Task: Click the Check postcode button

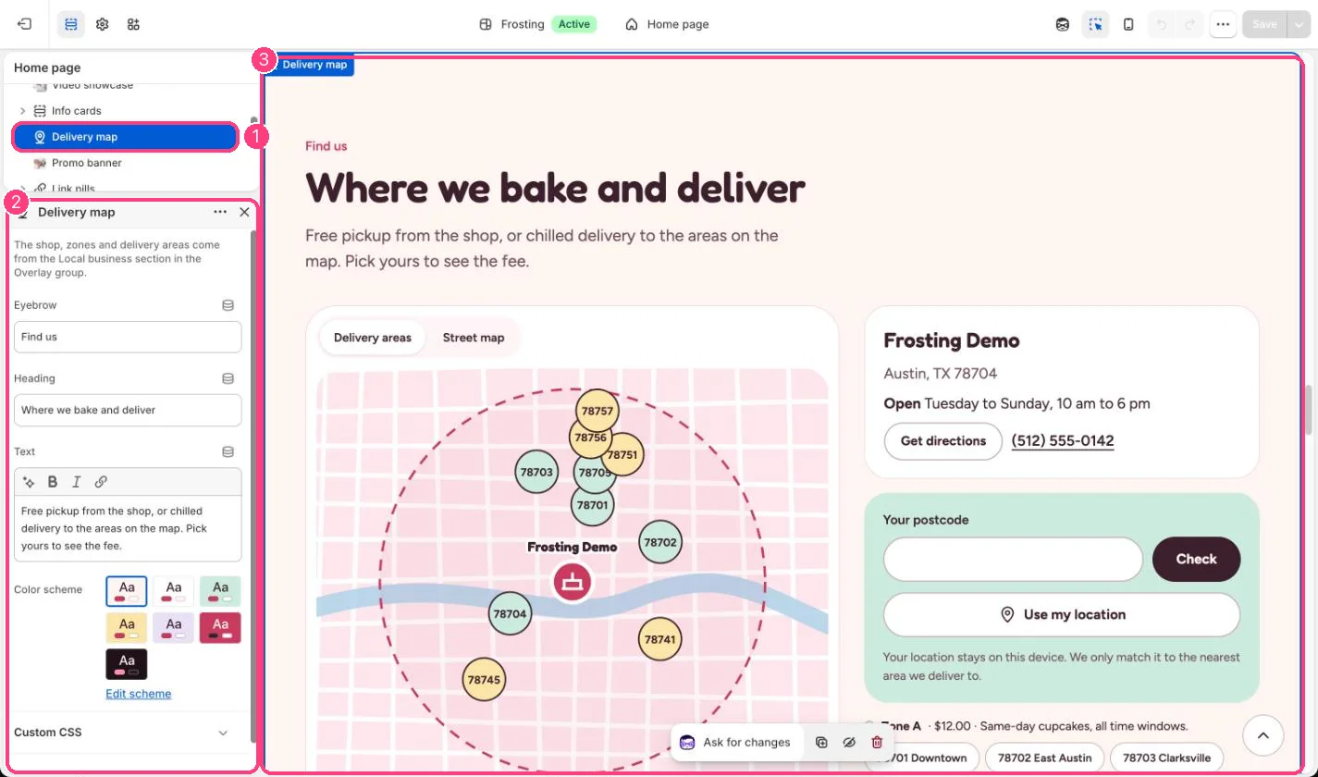Action: click(x=1196, y=559)
